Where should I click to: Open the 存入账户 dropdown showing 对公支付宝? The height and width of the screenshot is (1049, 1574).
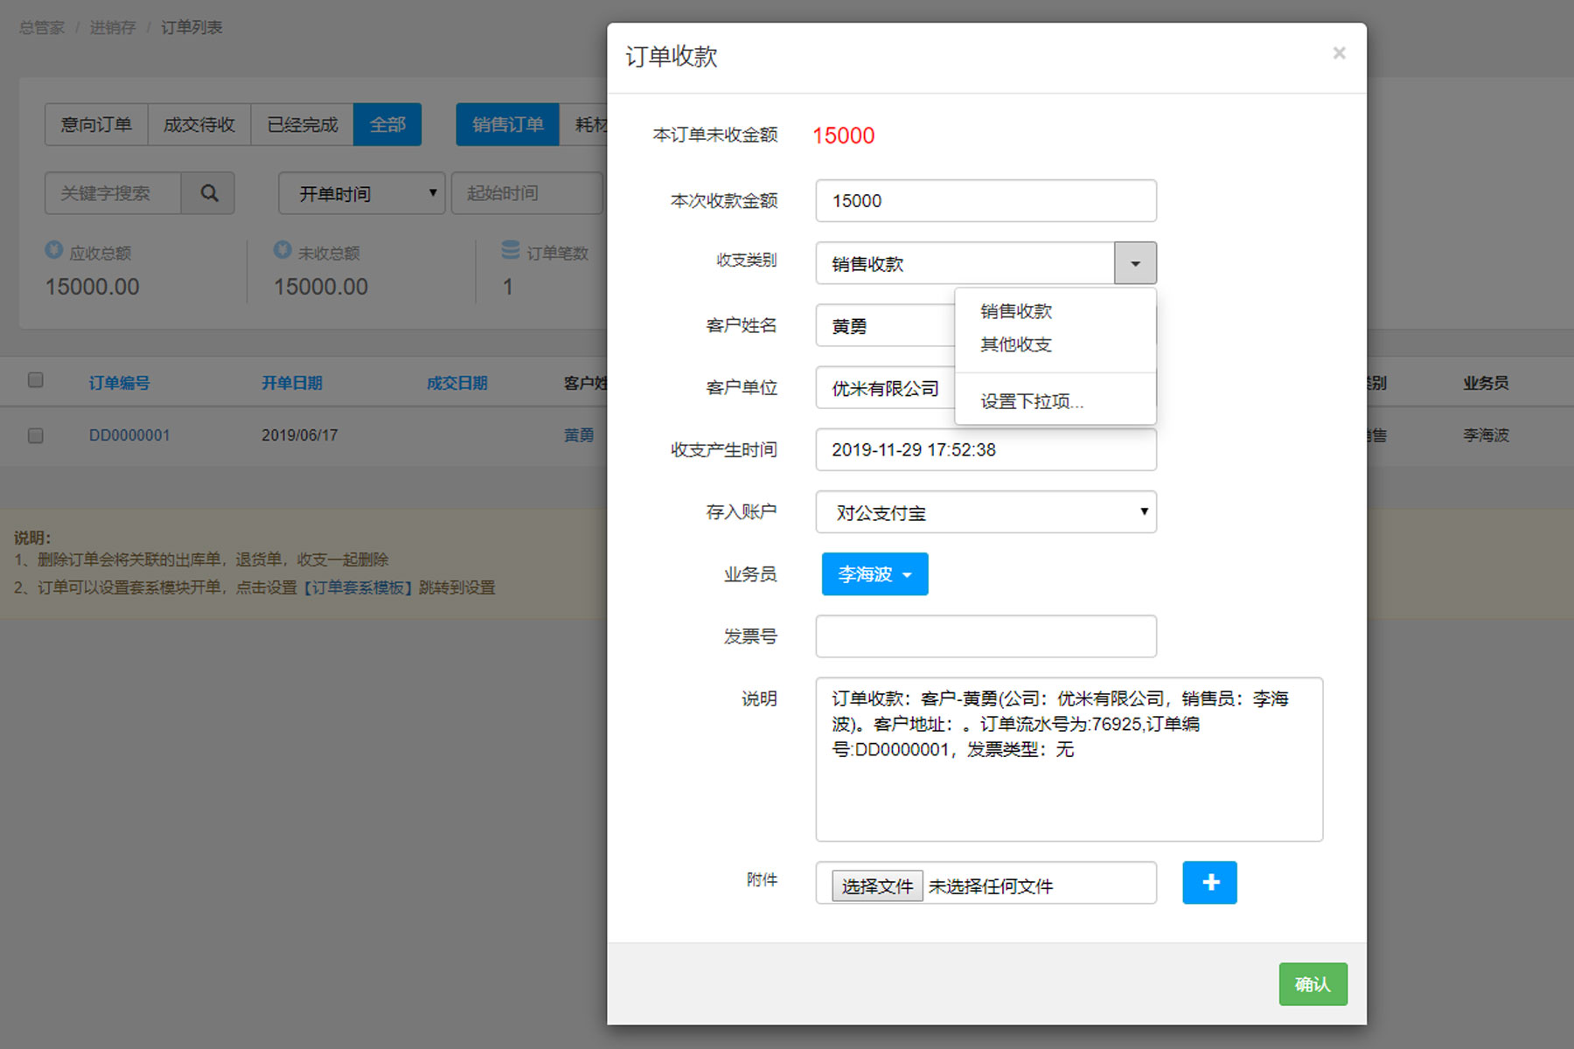pos(986,512)
